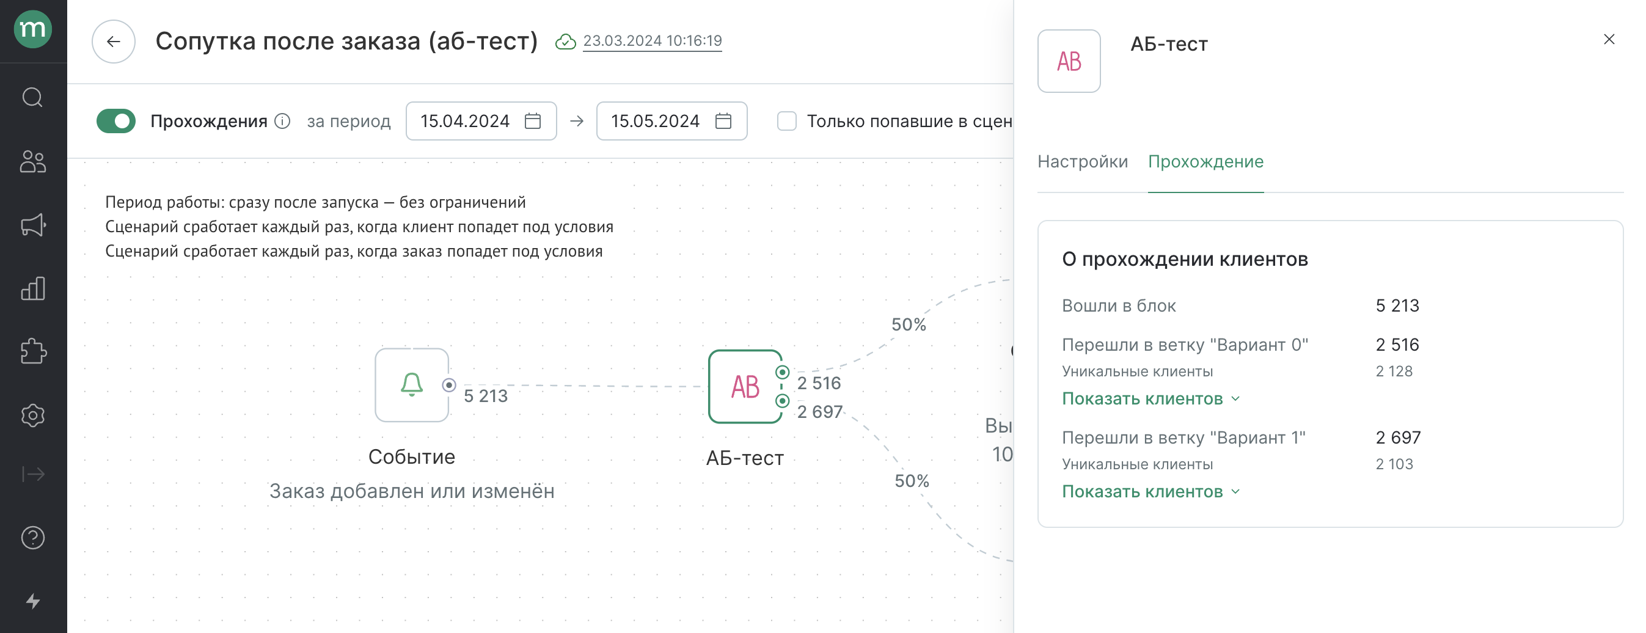Viewport: 1646px width, 633px height.
Task: Click unique clients value 2 103
Action: [1394, 464]
